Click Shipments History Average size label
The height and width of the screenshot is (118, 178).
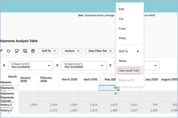99,15
